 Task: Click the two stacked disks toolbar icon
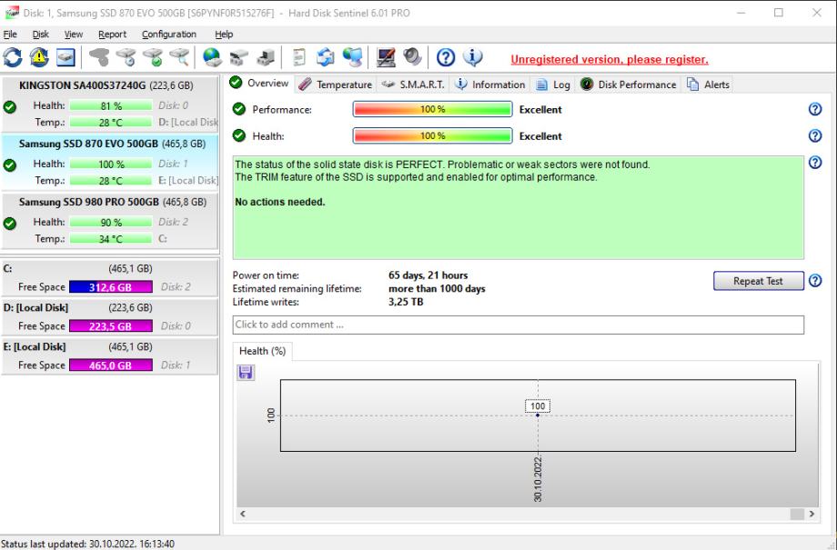coord(239,57)
